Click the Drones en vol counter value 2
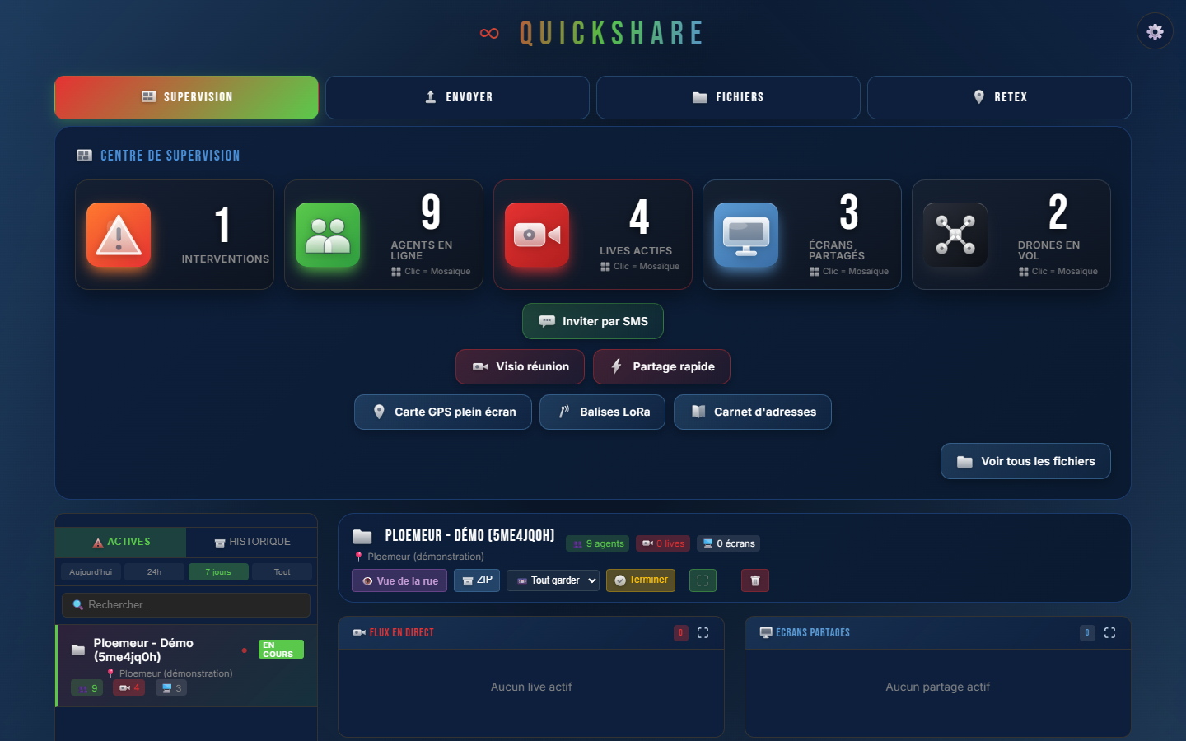 [1058, 212]
